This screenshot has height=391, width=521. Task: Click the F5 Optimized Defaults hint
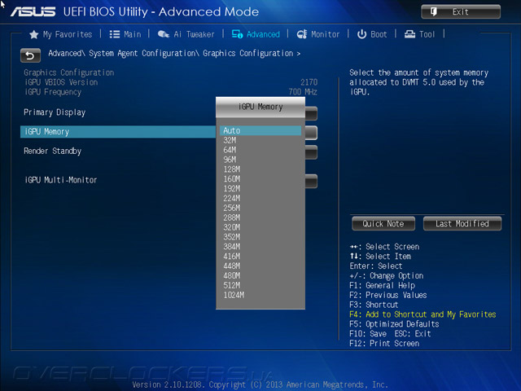(x=394, y=324)
